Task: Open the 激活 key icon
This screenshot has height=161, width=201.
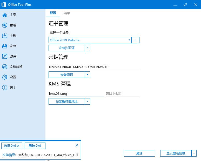Action: (x=5, y=56)
